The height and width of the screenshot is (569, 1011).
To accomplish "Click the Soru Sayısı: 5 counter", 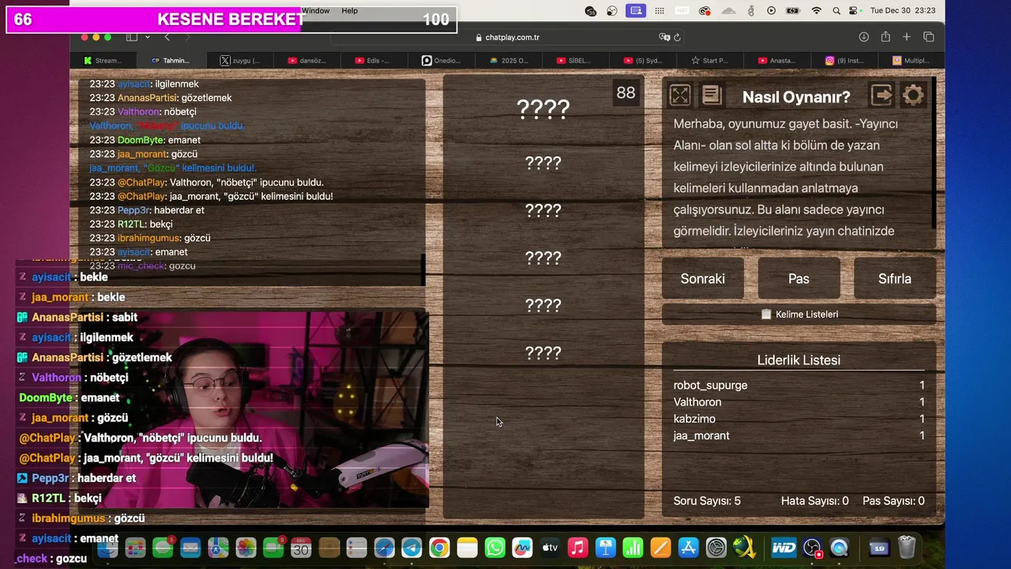I will (707, 501).
